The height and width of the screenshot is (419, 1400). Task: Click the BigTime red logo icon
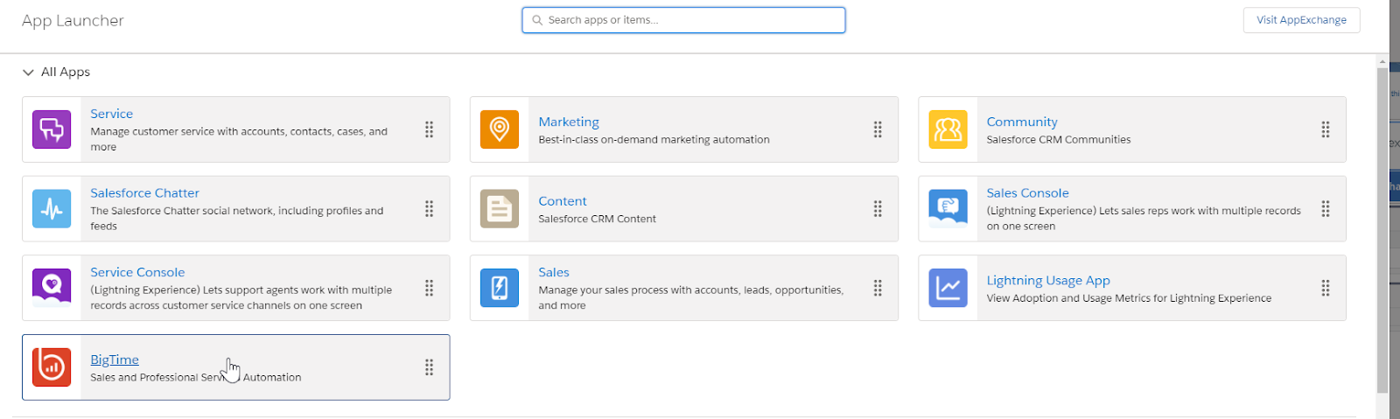pos(52,367)
